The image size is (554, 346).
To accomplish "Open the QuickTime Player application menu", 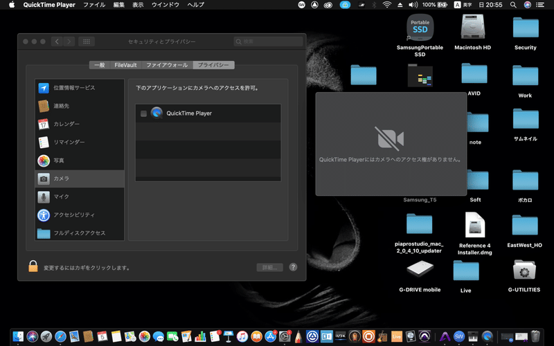I will pyautogui.click(x=49, y=5).
